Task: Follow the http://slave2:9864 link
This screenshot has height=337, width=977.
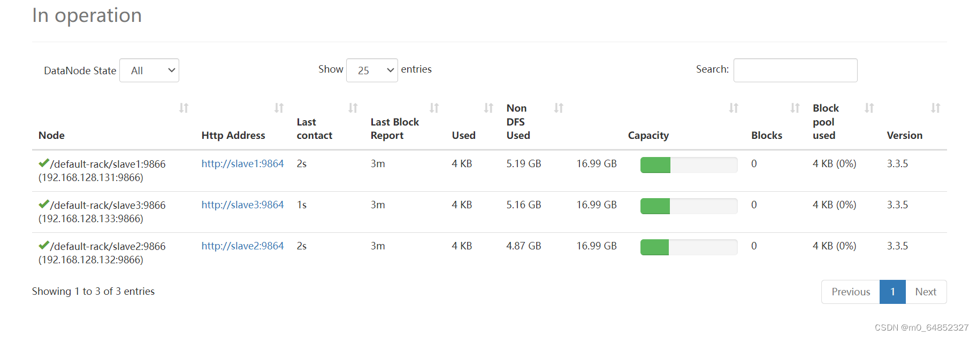Action: [x=242, y=246]
